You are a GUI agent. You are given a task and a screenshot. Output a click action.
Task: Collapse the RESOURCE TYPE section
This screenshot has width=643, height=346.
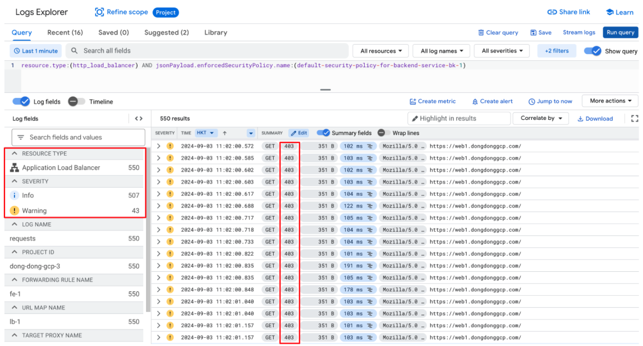(x=14, y=153)
